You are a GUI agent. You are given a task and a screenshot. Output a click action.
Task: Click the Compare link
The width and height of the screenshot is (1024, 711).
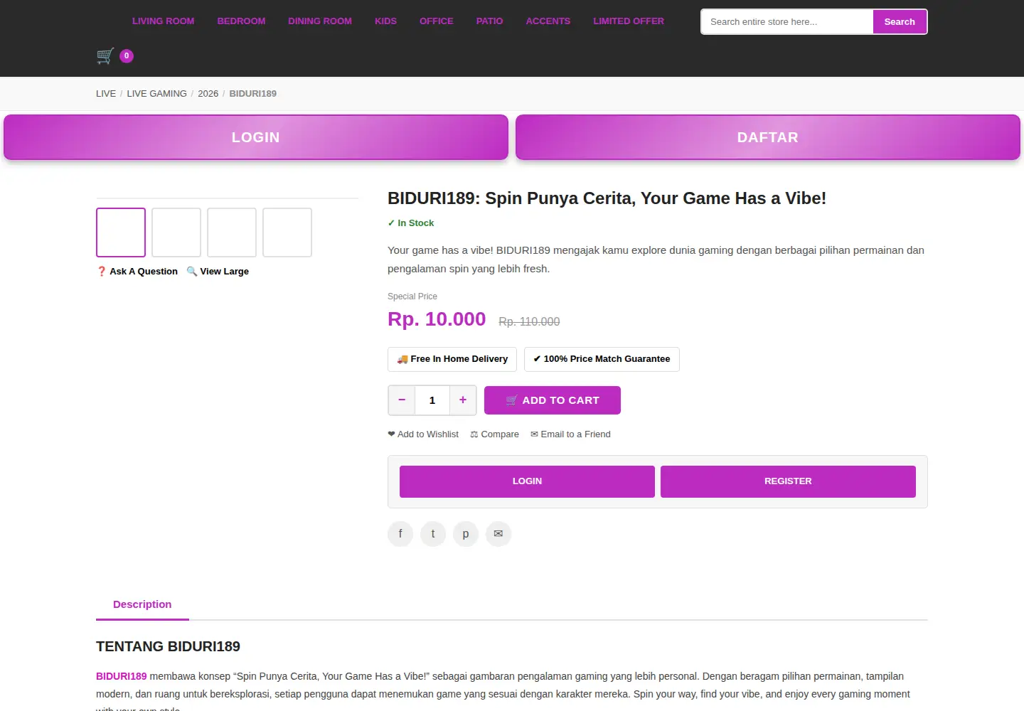[495, 434]
